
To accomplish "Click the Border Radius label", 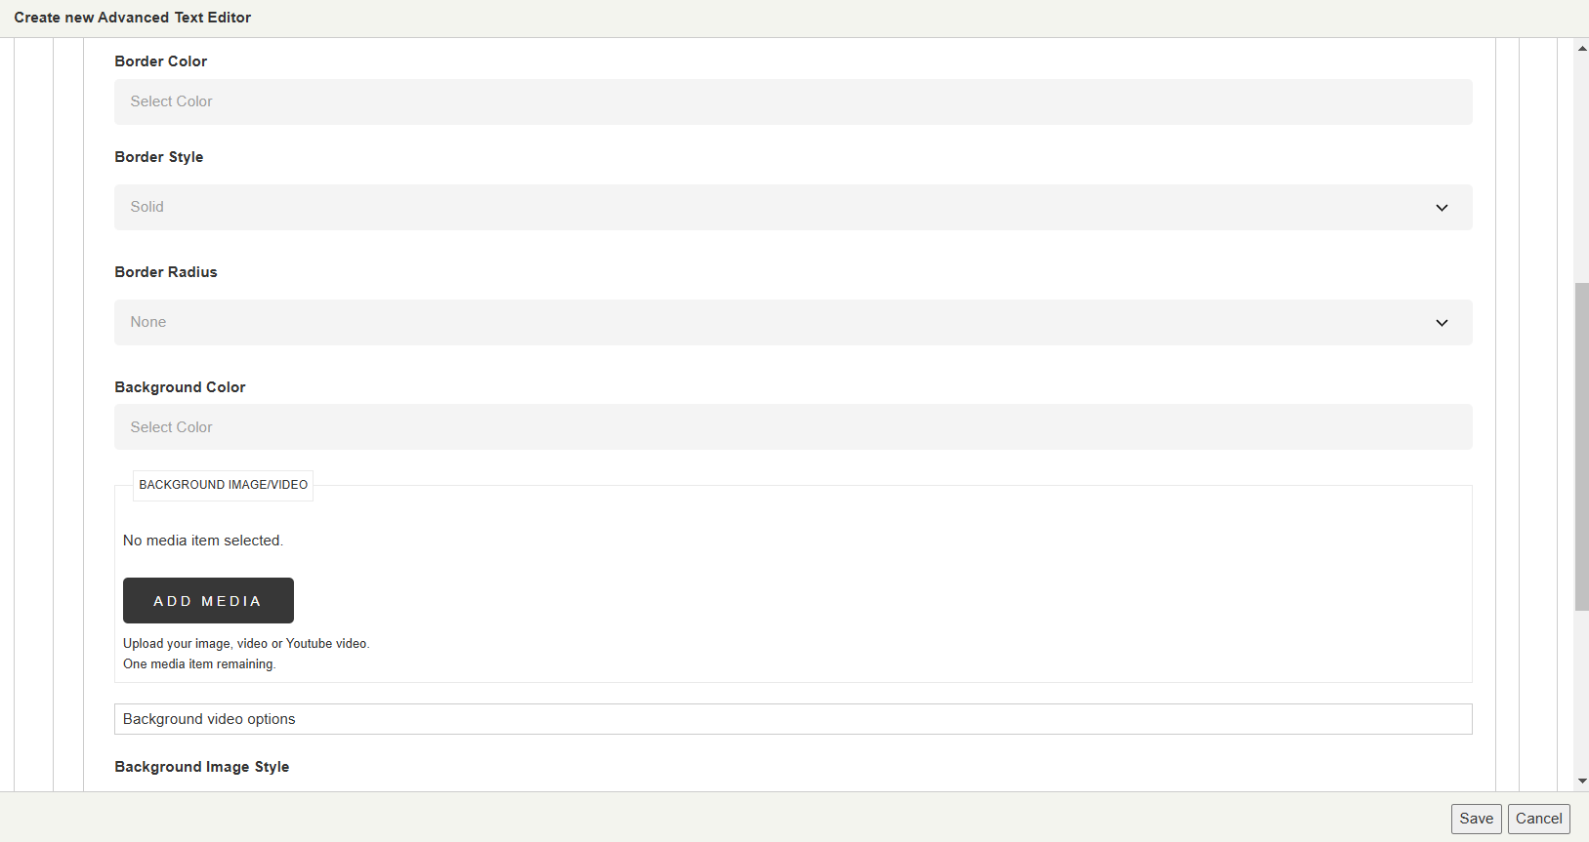I will tap(166, 272).
